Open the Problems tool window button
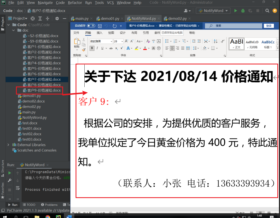The width and height of the screenshot is (280, 218). (x=49, y=205)
